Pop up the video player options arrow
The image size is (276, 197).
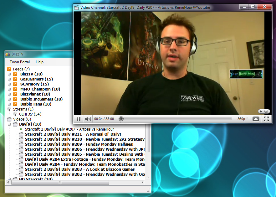pos(256,119)
